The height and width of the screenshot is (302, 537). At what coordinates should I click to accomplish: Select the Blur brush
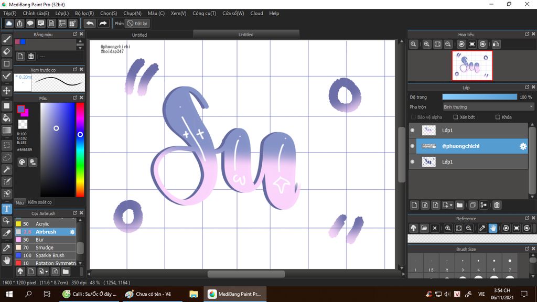coord(45,240)
